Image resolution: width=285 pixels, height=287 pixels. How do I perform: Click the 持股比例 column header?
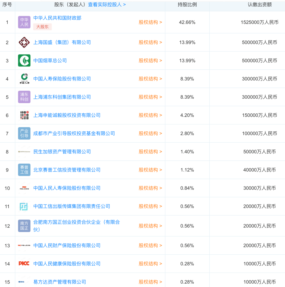click(187, 4)
